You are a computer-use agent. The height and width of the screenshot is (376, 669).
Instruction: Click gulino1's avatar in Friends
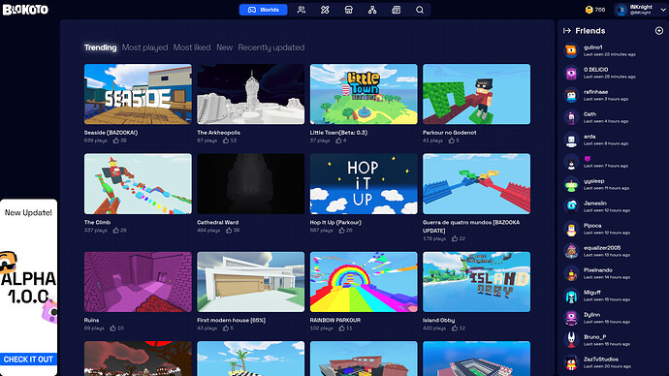click(571, 50)
